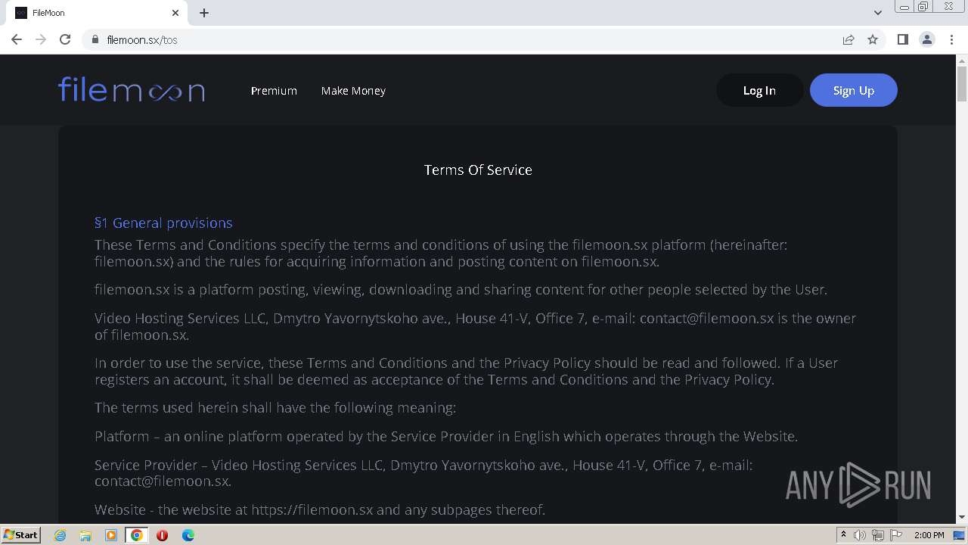Screen dimensions: 968x545
Task: Launch Internet Explorer from taskbar
Action: pyautogui.click(x=60, y=535)
